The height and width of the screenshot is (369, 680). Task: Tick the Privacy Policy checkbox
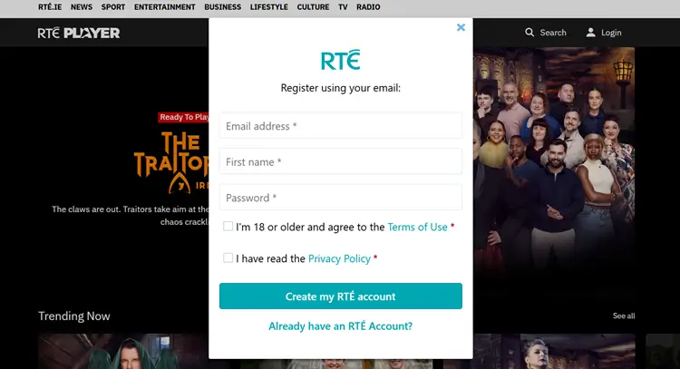coord(228,258)
